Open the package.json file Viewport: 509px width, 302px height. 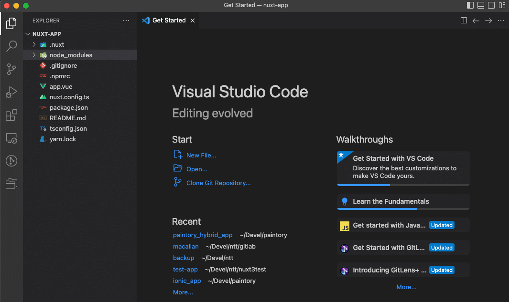point(80,107)
